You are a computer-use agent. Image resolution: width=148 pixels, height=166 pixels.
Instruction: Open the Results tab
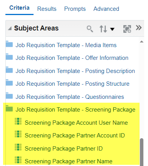pos(47,9)
